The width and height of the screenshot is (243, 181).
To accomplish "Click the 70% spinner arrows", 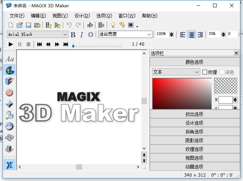I will (223, 34).
